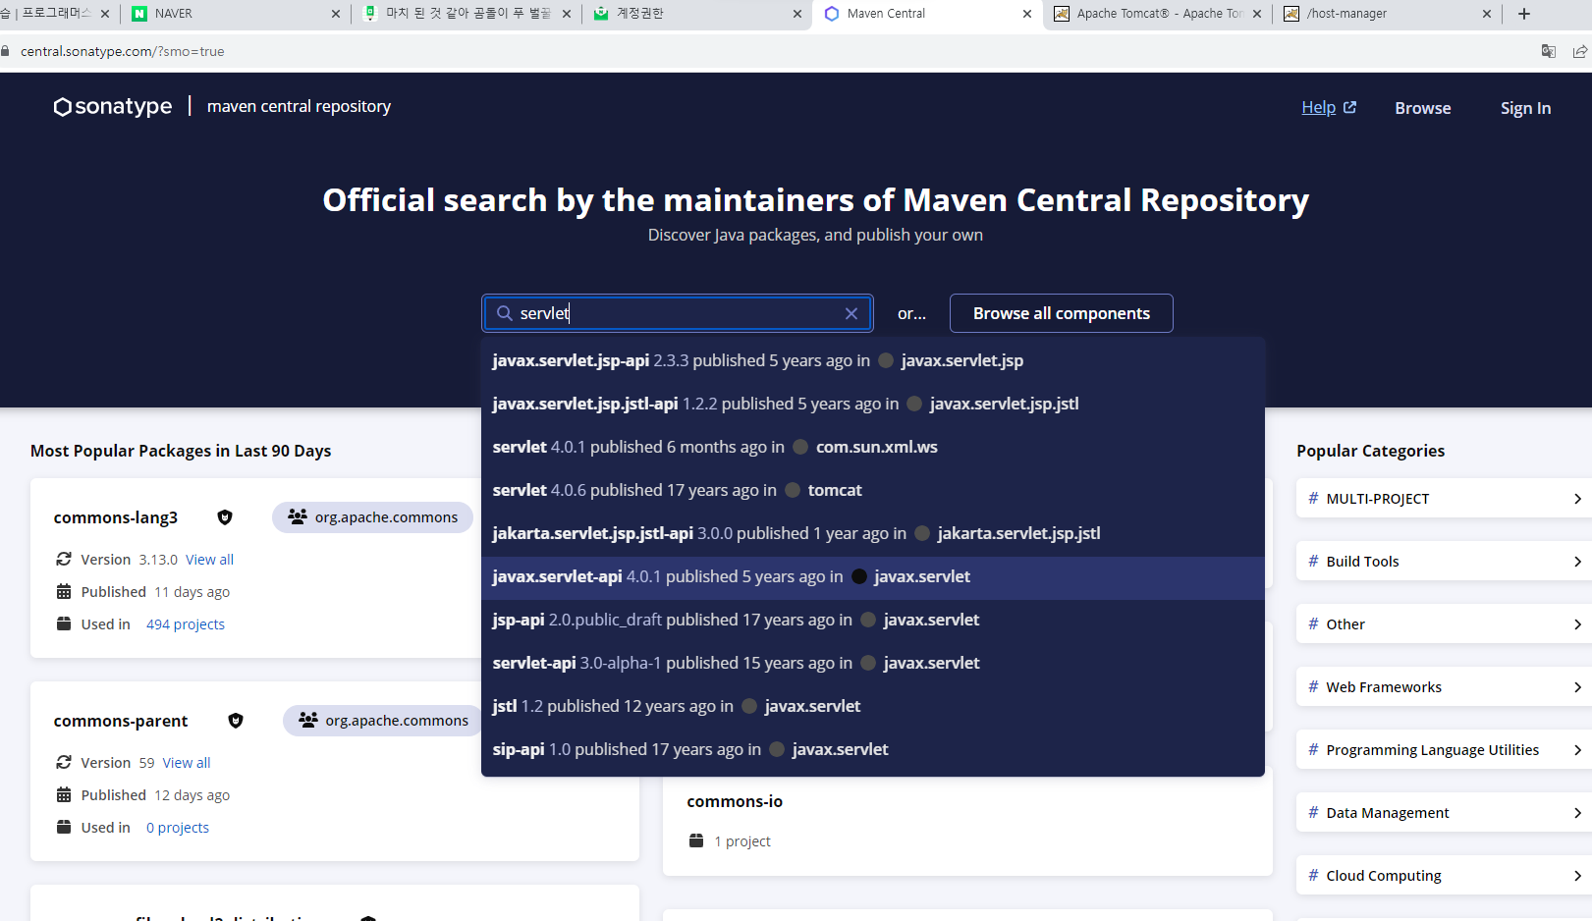Click the browser address bar URL
The width and height of the screenshot is (1592, 921).
pos(123,51)
